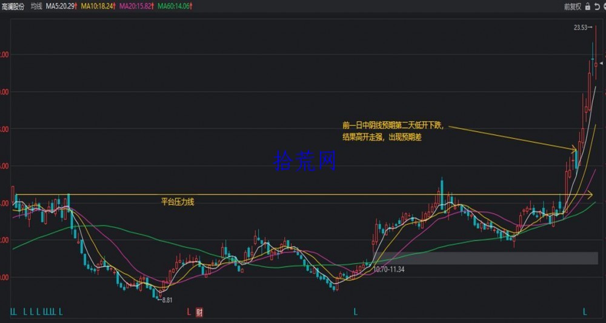Viewport: 606px width, 323px height.
Task: Click the red 财 financial report marker
Action: click(x=199, y=312)
